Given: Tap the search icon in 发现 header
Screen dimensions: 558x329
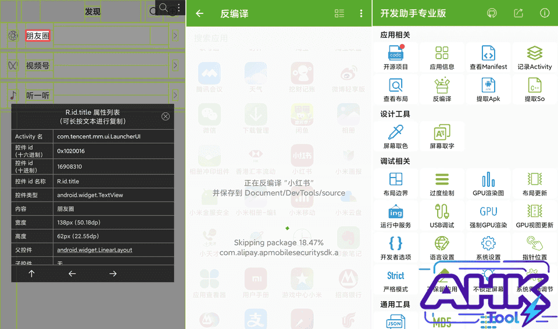Looking at the screenshot, I should click(163, 7).
